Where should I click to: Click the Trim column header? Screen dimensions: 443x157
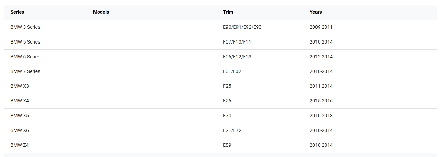(228, 12)
